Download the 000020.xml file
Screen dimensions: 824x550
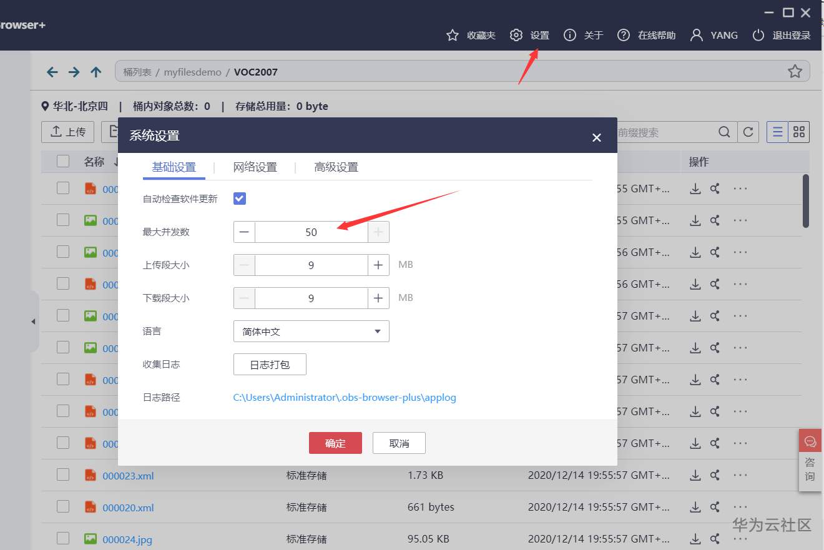click(x=695, y=507)
